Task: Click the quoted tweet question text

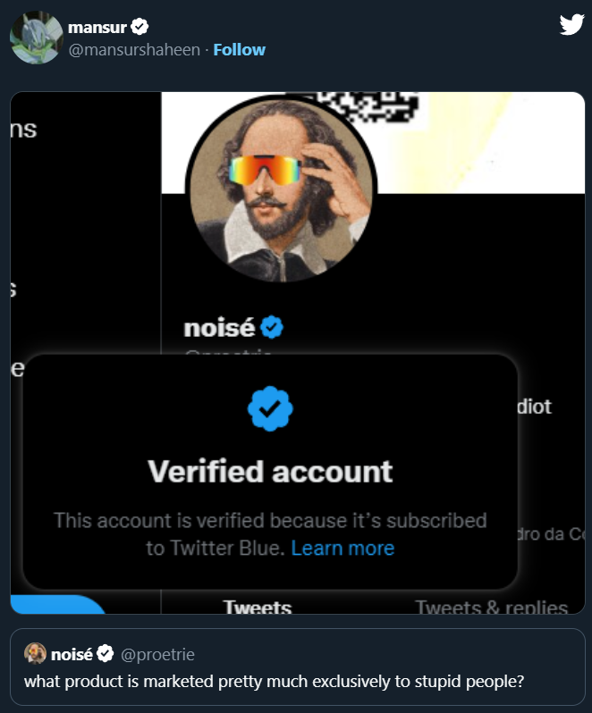Action: click(x=274, y=681)
